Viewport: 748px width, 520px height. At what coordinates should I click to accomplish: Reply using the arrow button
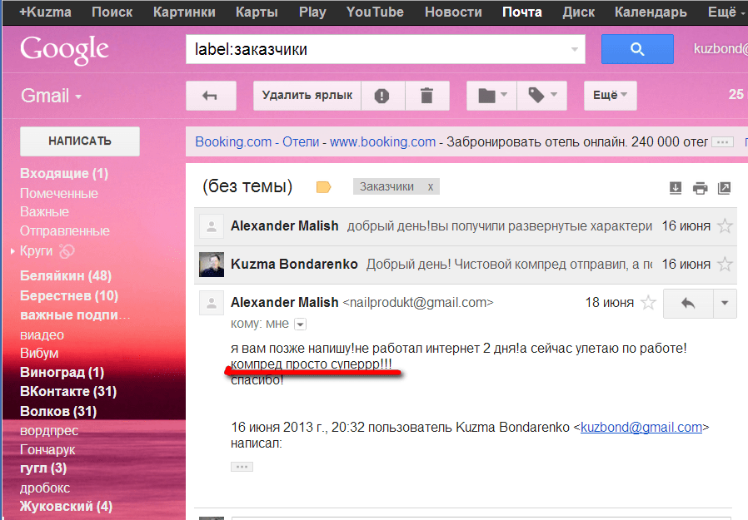[x=688, y=303]
